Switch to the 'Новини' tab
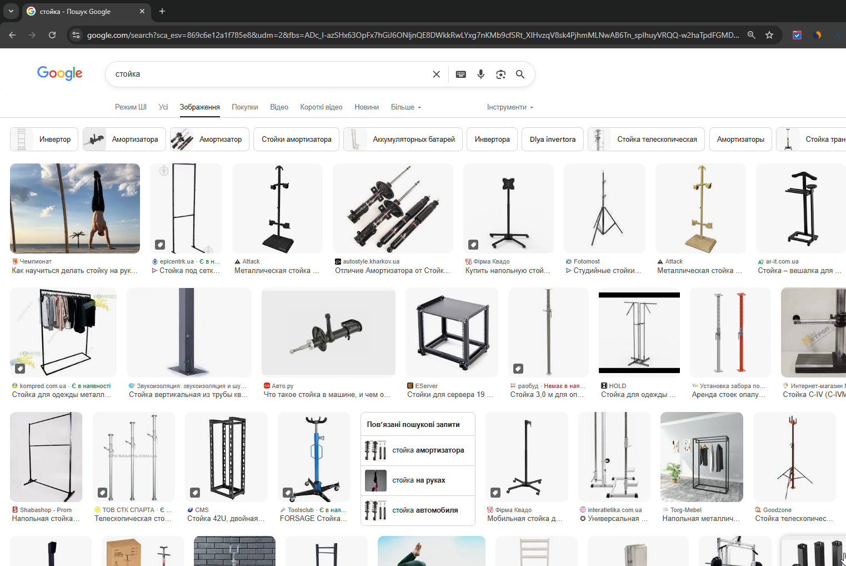 coord(367,107)
